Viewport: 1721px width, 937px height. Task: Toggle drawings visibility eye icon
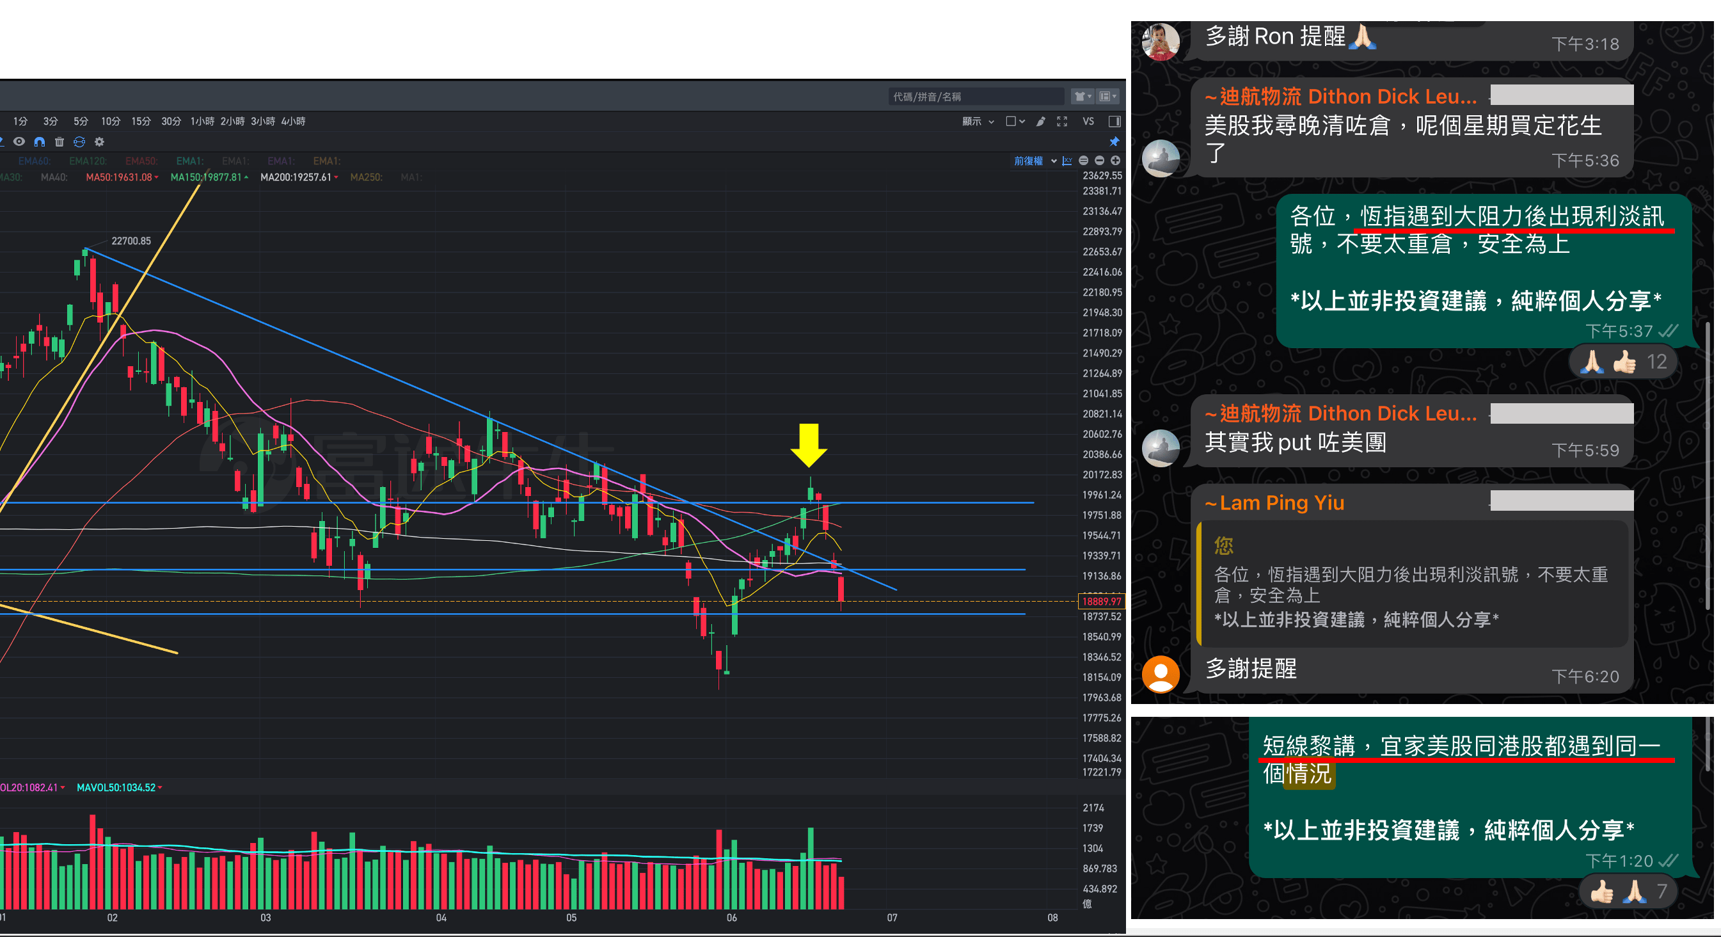tap(19, 141)
